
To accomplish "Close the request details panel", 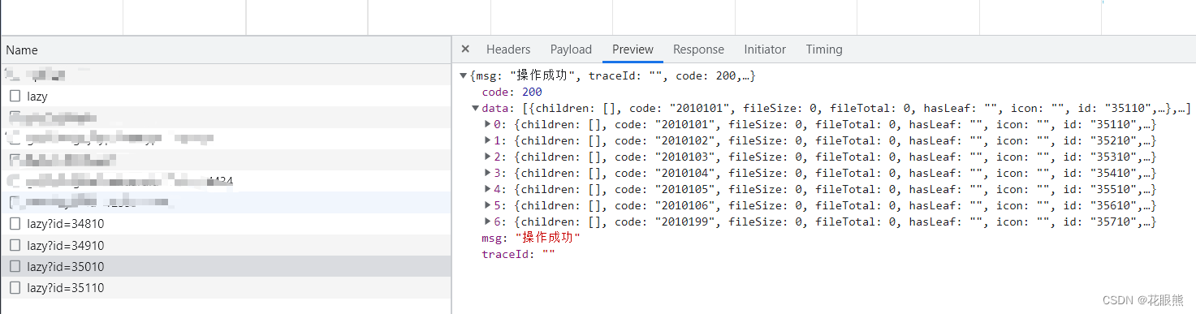I will point(465,49).
